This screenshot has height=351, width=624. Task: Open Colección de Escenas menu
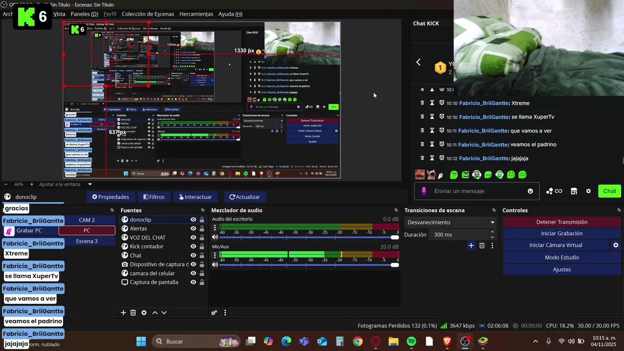tap(148, 14)
